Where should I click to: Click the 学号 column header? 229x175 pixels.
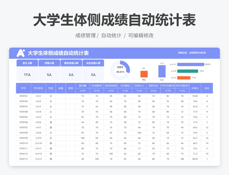point(23,88)
